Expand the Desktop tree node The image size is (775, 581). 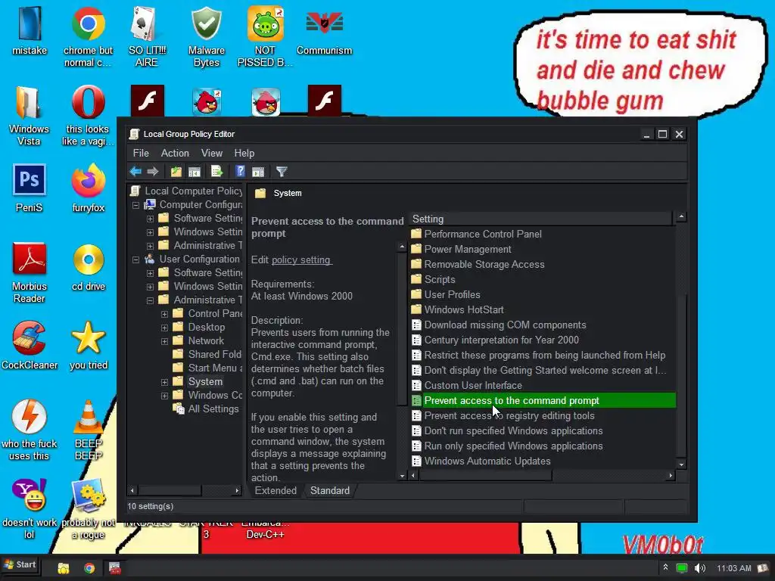coord(164,328)
